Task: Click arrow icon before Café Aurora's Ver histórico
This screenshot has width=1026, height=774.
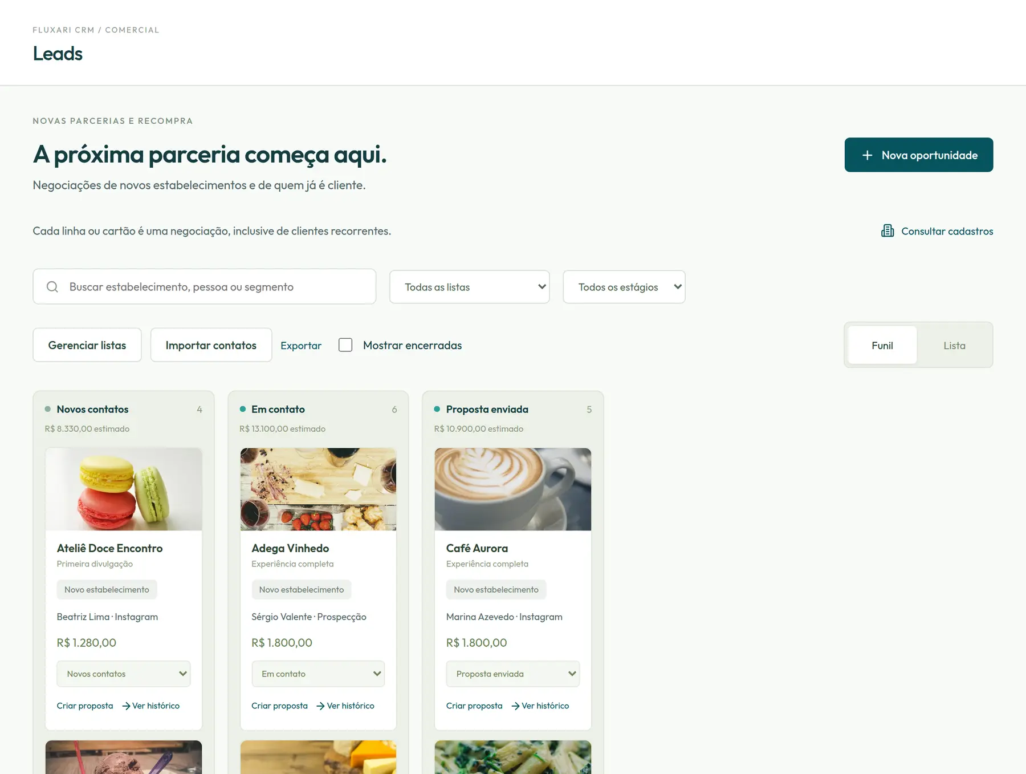Action: [515, 706]
